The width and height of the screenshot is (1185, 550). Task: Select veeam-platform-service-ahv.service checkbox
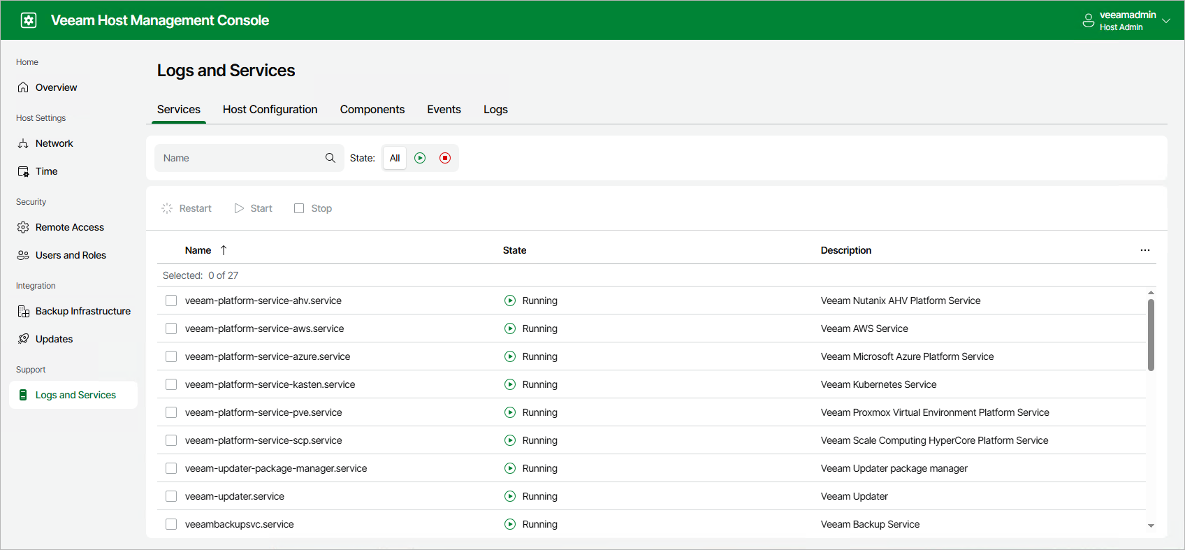[x=171, y=301]
